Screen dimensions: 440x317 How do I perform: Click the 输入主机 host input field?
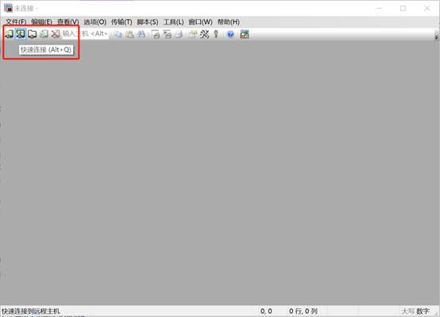85,34
